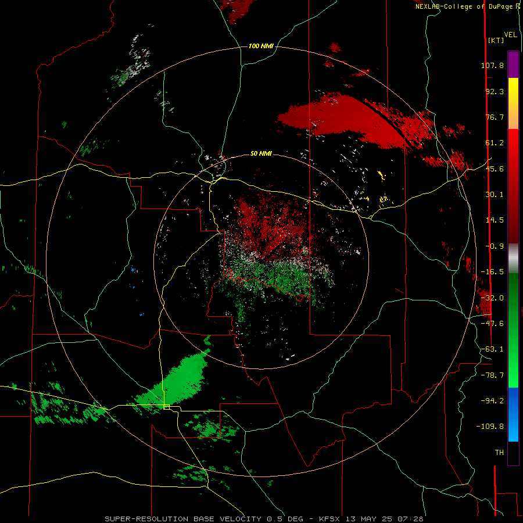
Task: Pick the black TH segment of the color bar
Action: [513, 453]
